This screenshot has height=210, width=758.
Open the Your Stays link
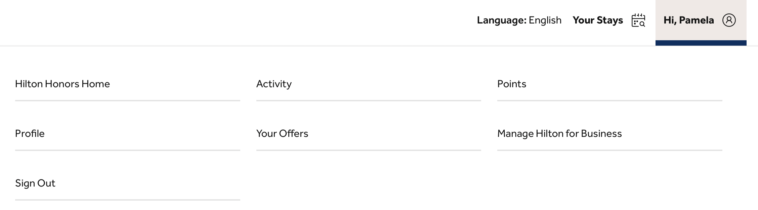pyautogui.click(x=598, y=20)
